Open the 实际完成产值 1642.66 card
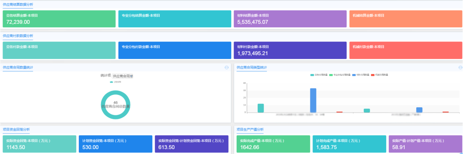Image resolution: width=463 pixels, height=154 pixels. [x=274, y=144]
